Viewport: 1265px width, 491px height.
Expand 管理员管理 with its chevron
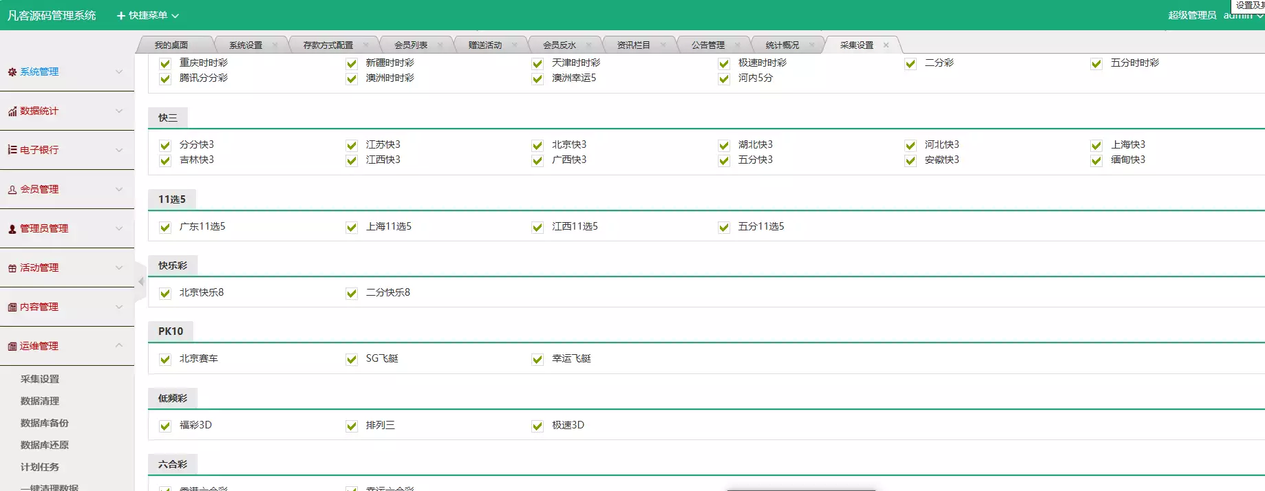click(x=119, y=228)
